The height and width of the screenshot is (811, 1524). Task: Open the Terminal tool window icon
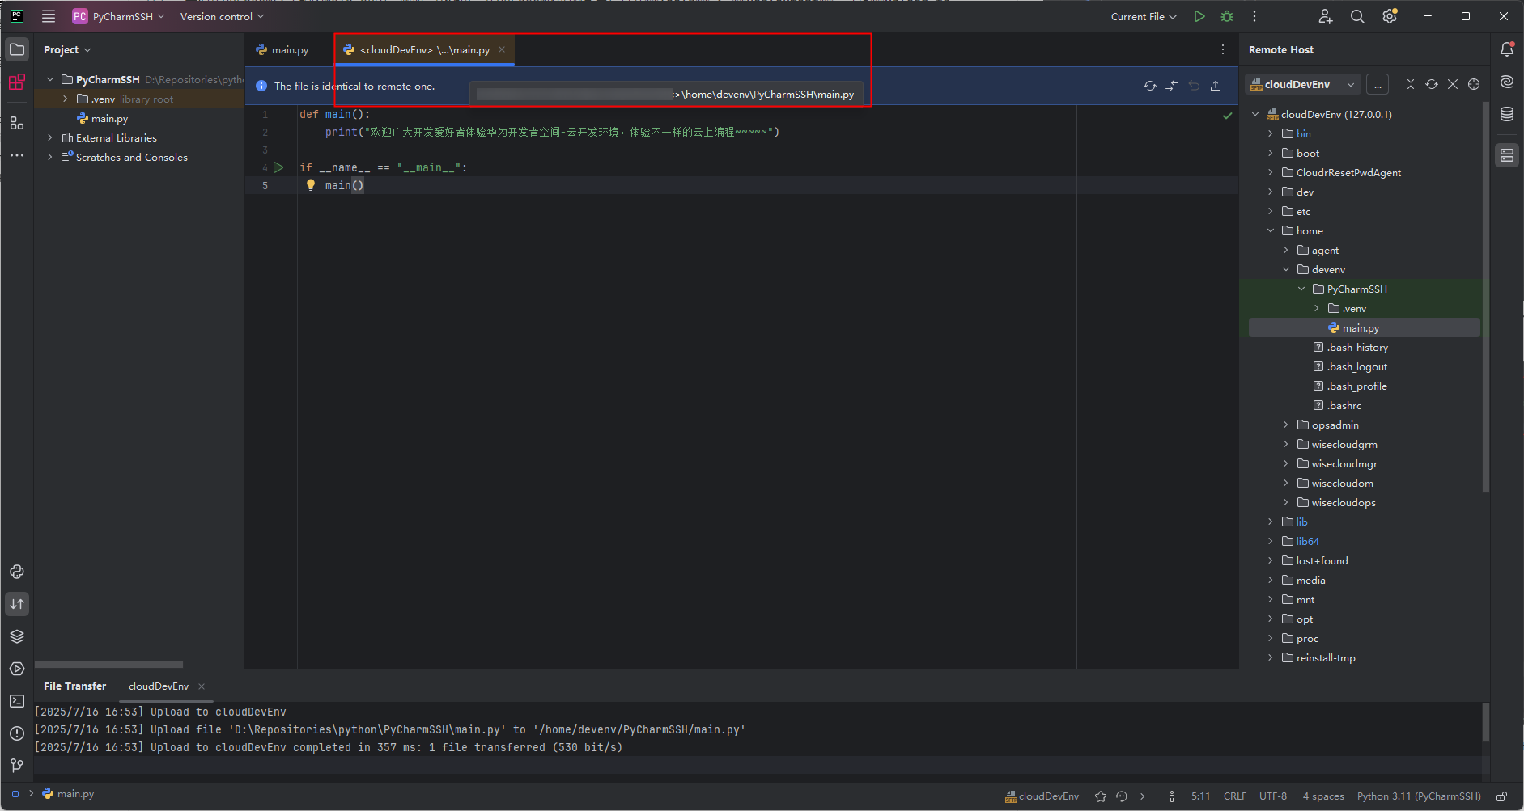[x=17, y=701]
